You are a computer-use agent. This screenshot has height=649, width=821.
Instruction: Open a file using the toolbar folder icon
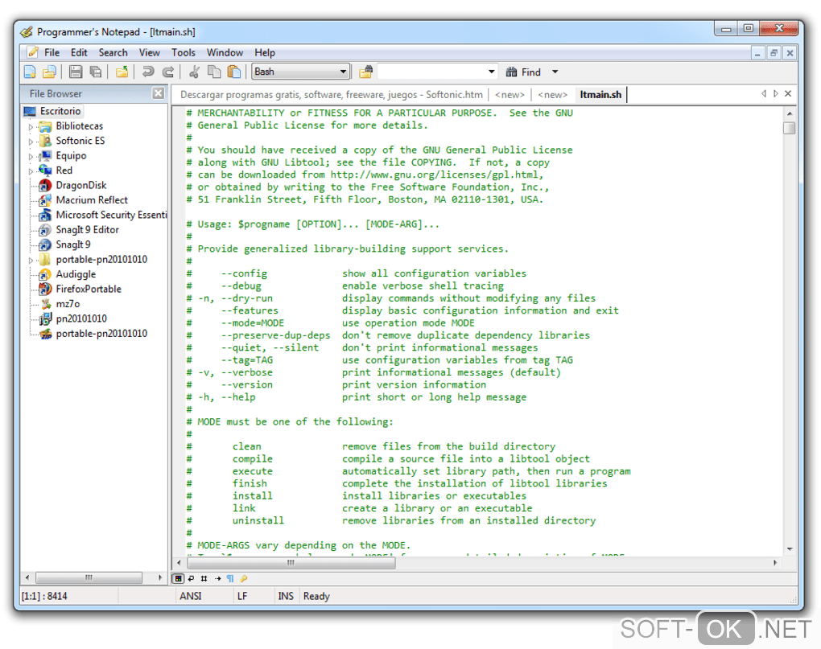point(49,72)
